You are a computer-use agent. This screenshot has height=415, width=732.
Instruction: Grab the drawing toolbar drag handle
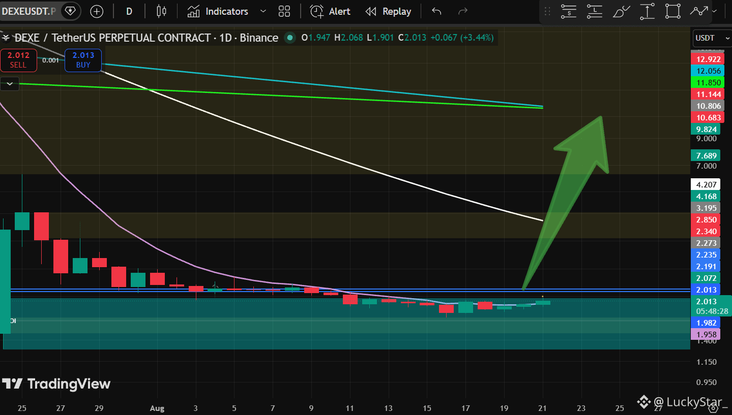click(x=547, y=11)
